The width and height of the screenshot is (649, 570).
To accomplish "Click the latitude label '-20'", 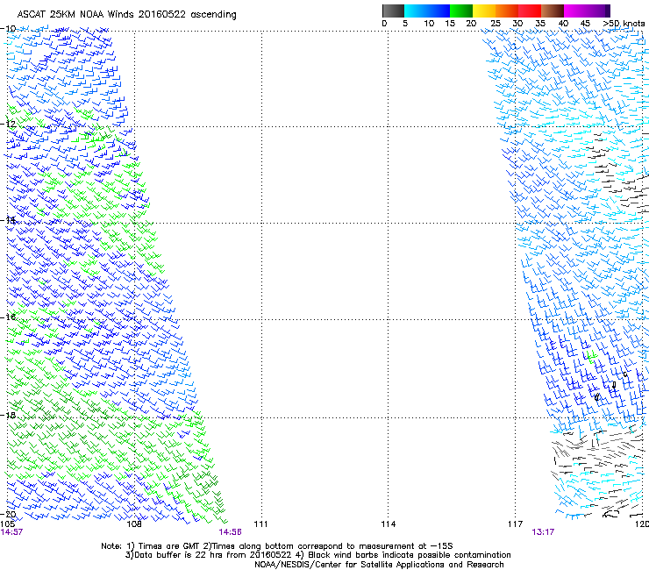I will pyautogui.click(x=8, y=514).
